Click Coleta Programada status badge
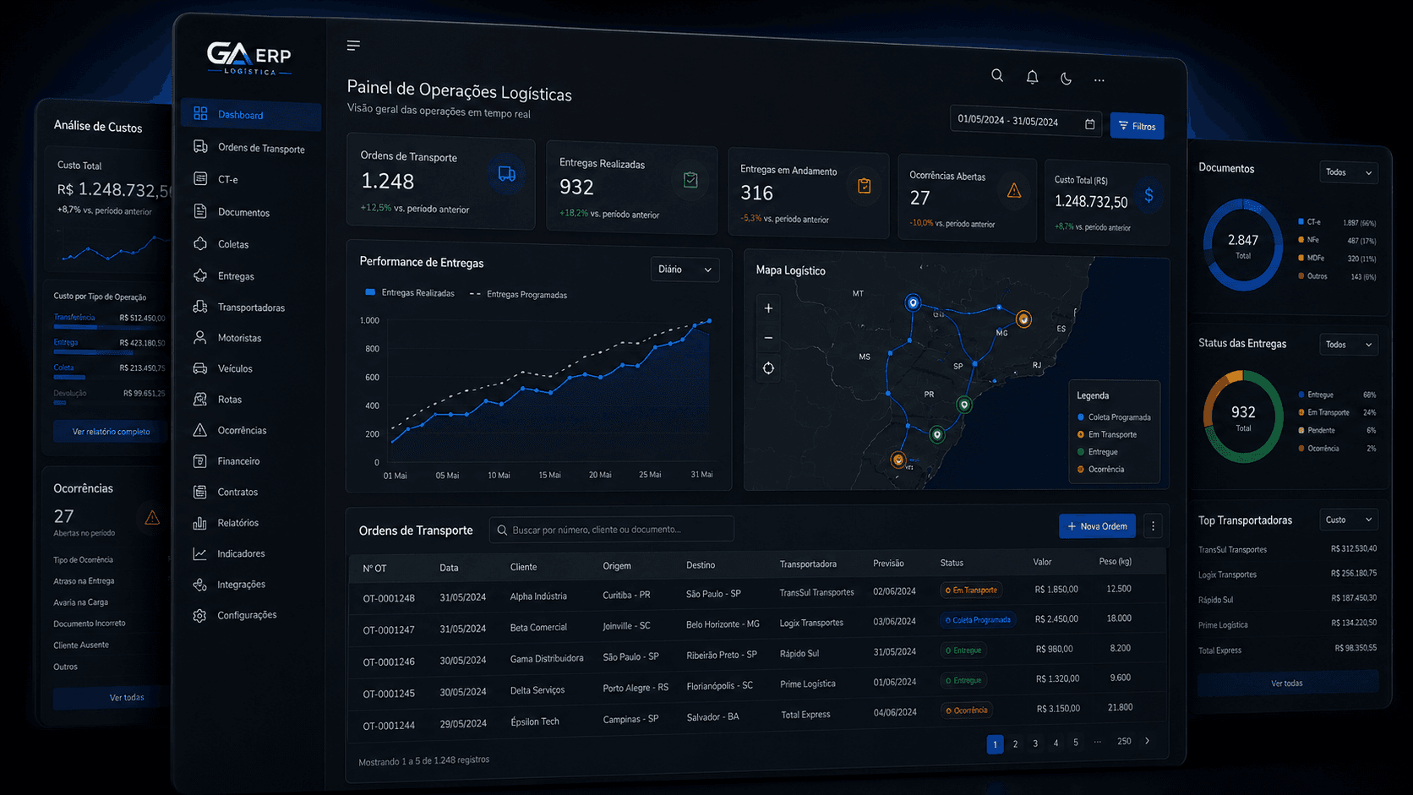This screenshot has width=1413, height=795. [978, 620]
